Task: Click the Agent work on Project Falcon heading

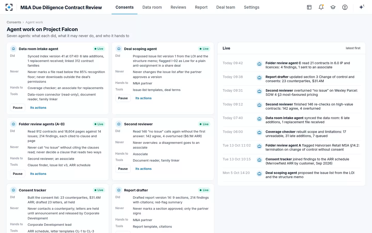Action: [42, 29]
